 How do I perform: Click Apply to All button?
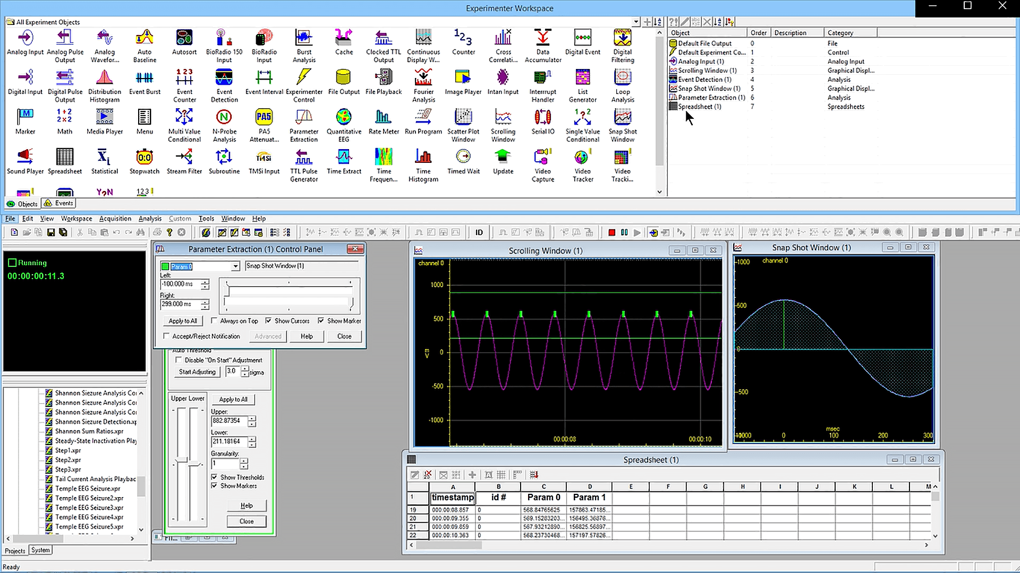pos(182,320)
